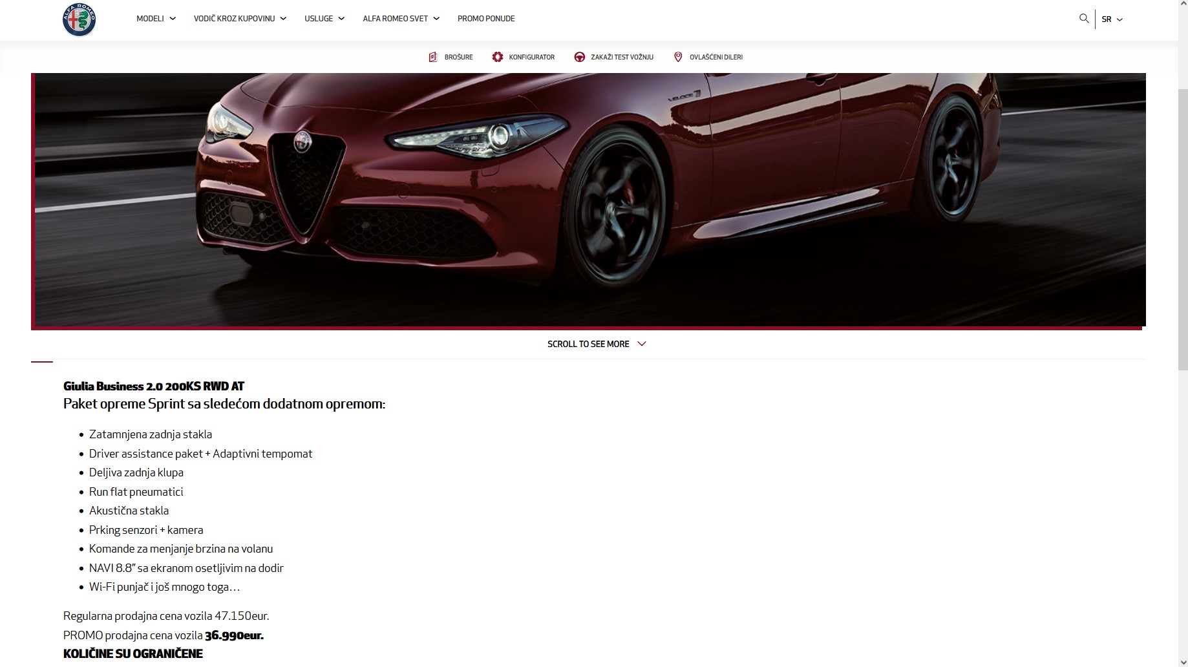Image resolution: width=1188 pixels, height=667 pixels.
Task: Select text Driver assistance paket + Adaptivni tempomat
Action: click(200, 454)
